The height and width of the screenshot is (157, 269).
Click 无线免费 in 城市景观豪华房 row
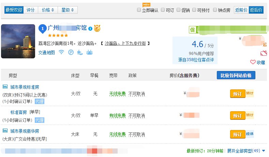point(118,134)
